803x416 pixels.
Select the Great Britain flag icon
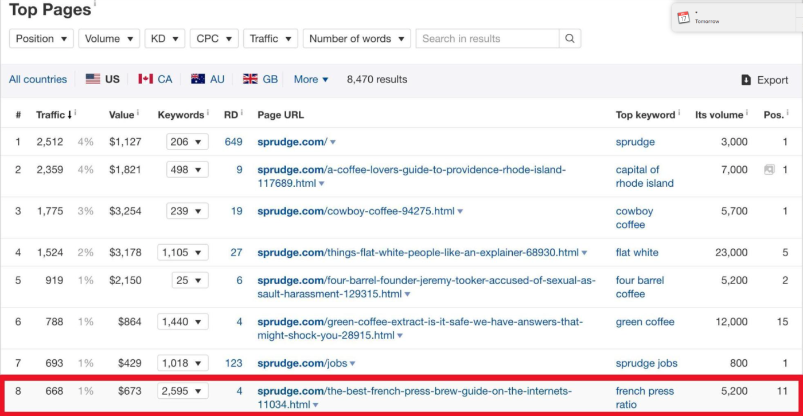point(250,79)
